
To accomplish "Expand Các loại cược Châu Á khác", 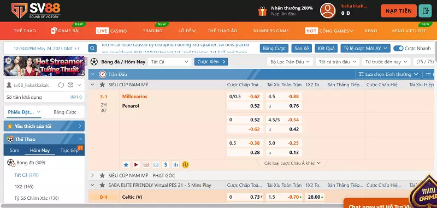I will [292, 163].
